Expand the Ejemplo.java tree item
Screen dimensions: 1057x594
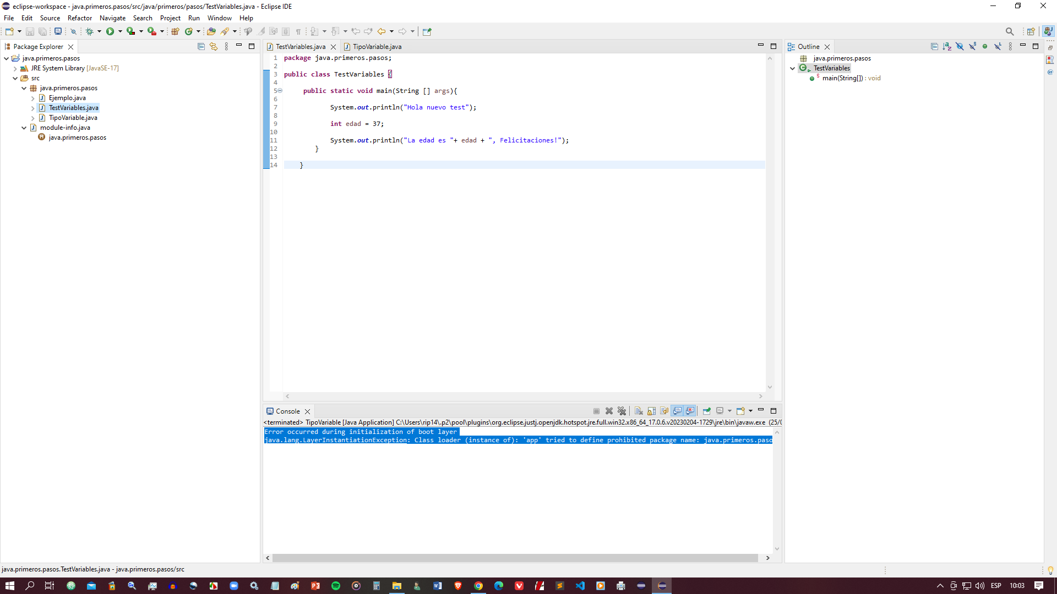[x=32, y=98]
